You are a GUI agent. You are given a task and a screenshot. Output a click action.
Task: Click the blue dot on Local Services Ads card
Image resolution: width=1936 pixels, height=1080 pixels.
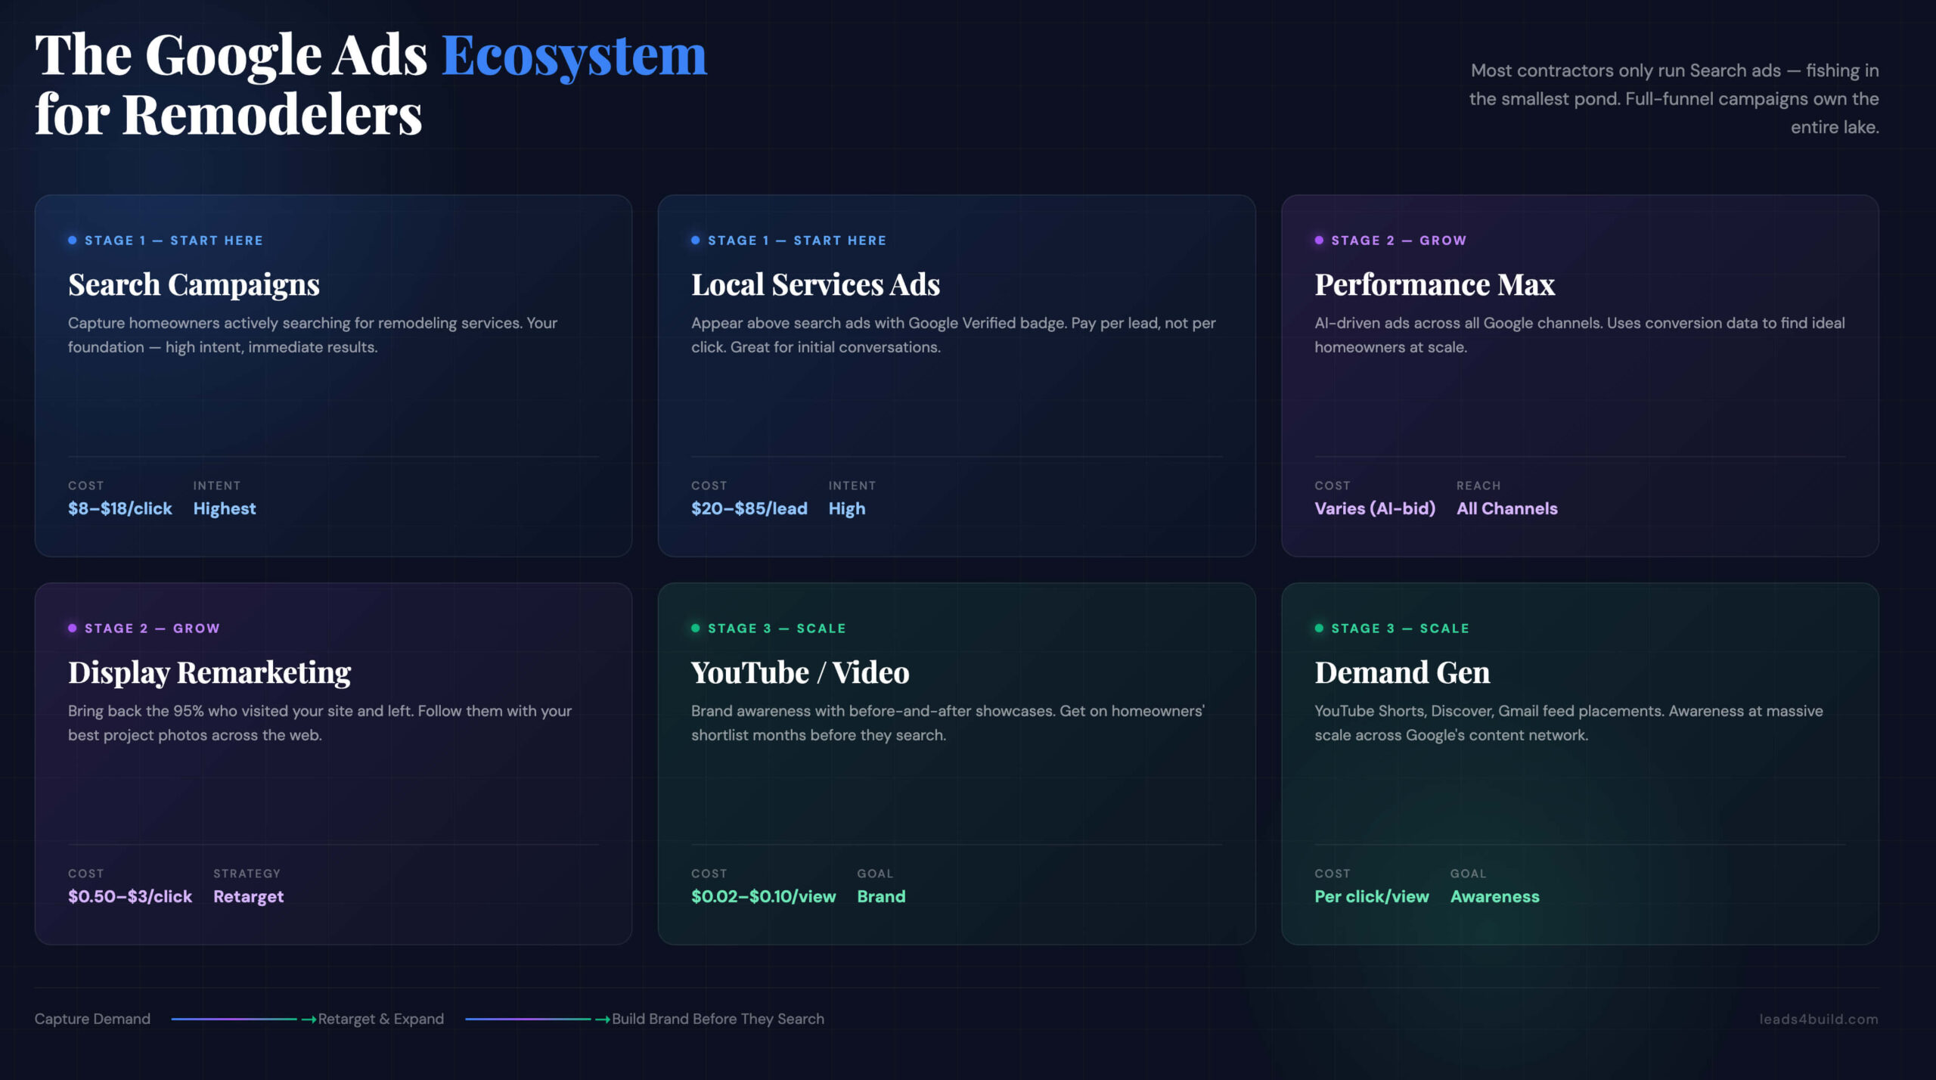[696, 241]
